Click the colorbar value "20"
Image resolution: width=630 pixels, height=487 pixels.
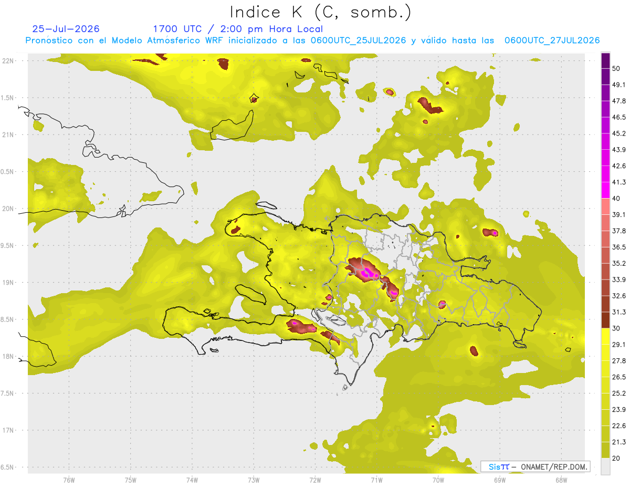pos(616,458)
